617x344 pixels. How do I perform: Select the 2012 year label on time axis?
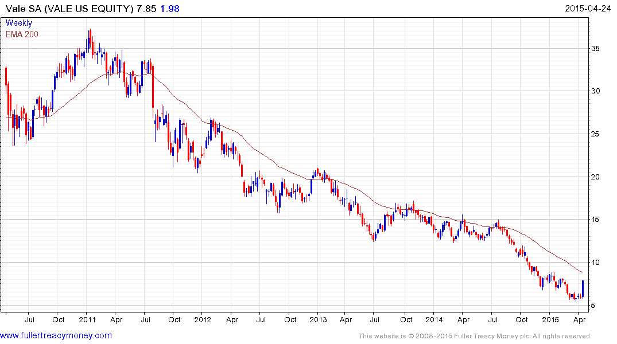(x=203, y=319)
